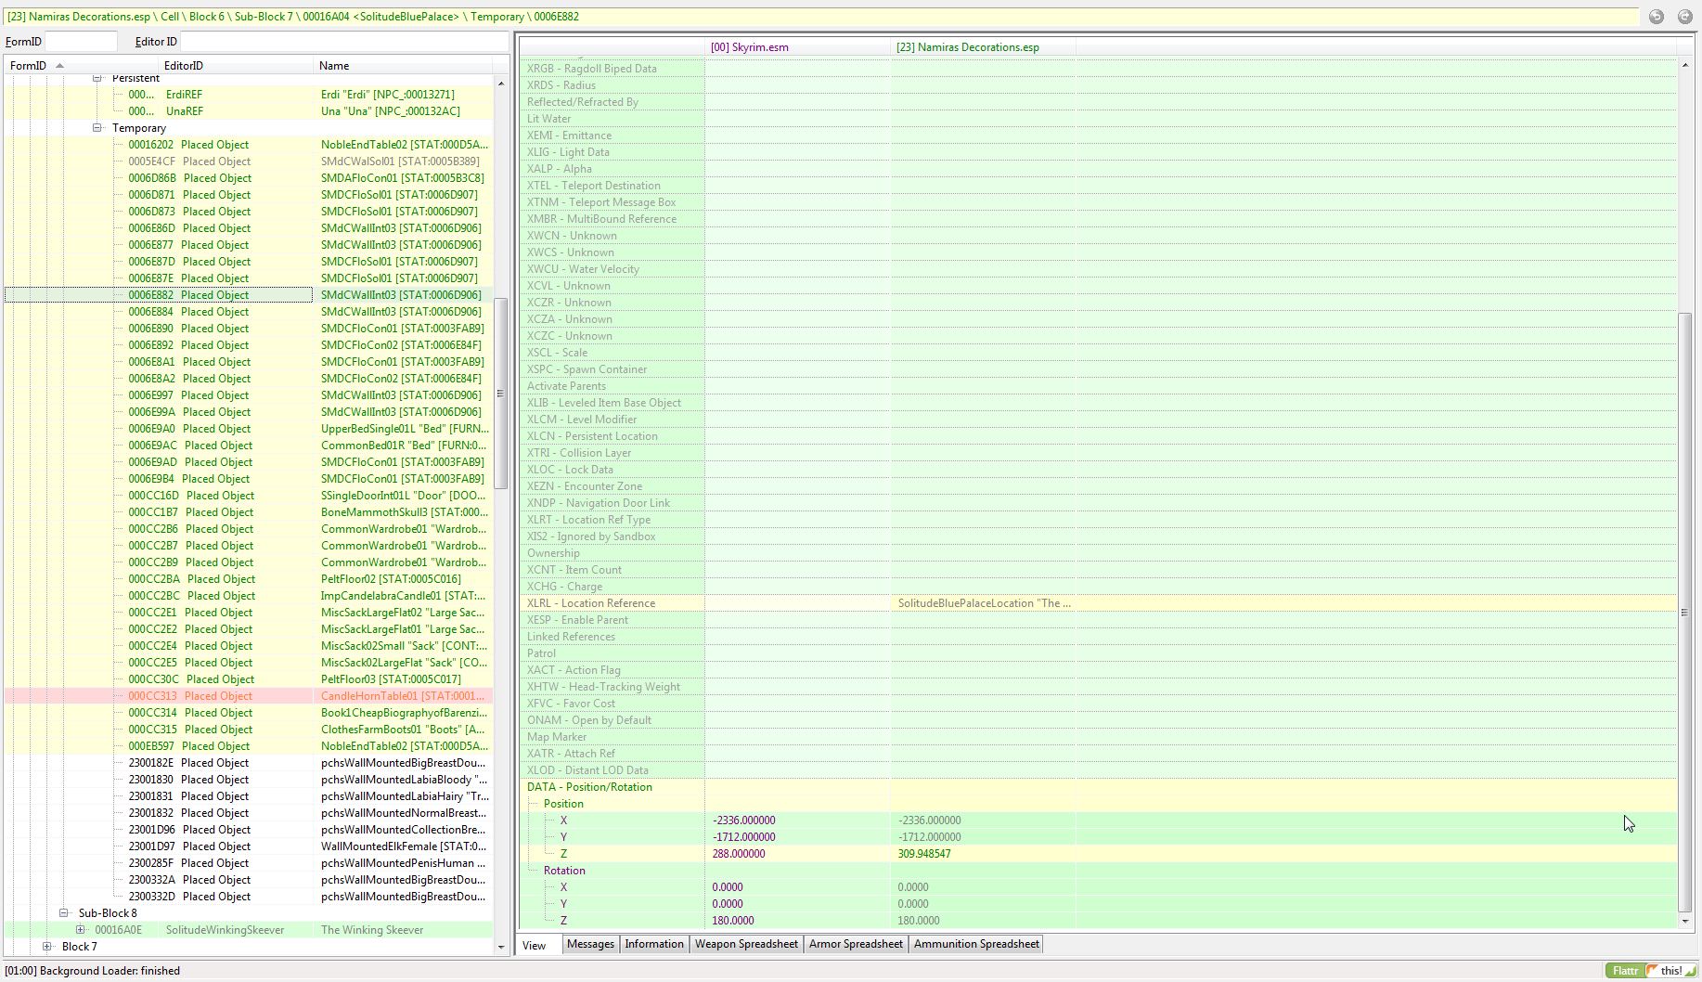Image resolution: width=1702 pixels, height=982 pixels.
Task: Click the DATA - Position/Rotation row label
Action: tap(589, 787)
